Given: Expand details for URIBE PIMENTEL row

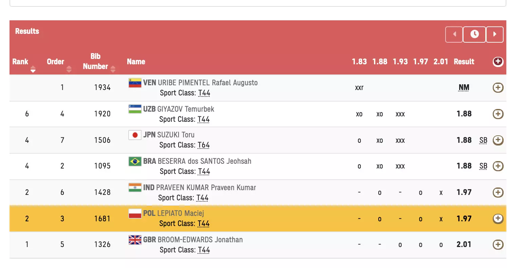Looking at the screenshot, I should (497, 88).
